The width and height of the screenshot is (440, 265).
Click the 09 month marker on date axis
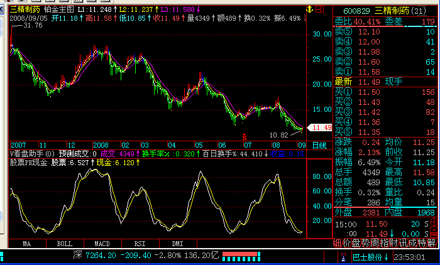click(302, 145)
